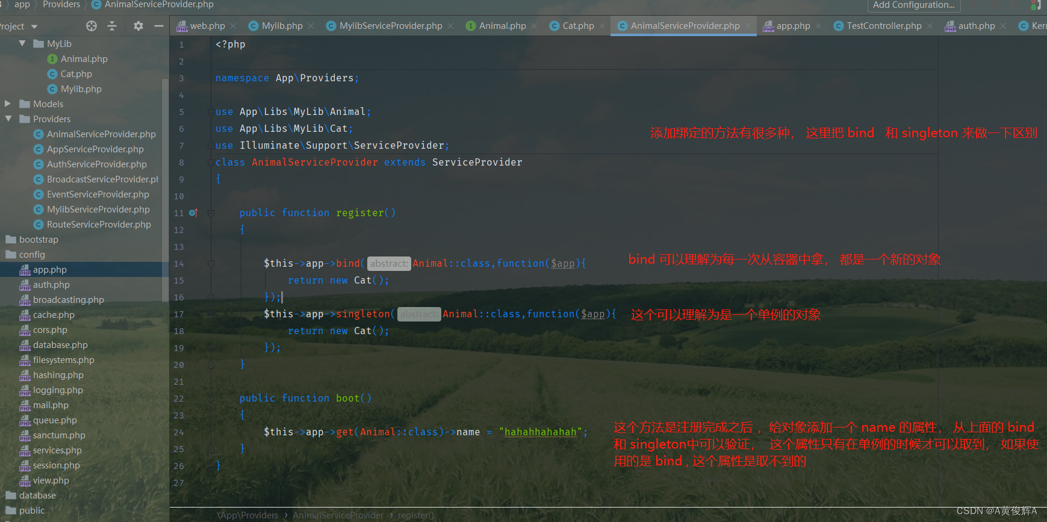This screenshot has width=1047, height=522.
Task: Select AnimalServiceProvider.php in the tree
Action: pos(101,134)
